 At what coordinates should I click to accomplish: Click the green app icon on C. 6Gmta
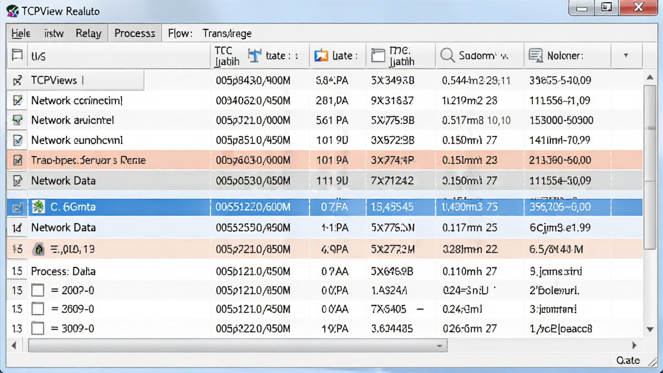click(x=38, y=207)
